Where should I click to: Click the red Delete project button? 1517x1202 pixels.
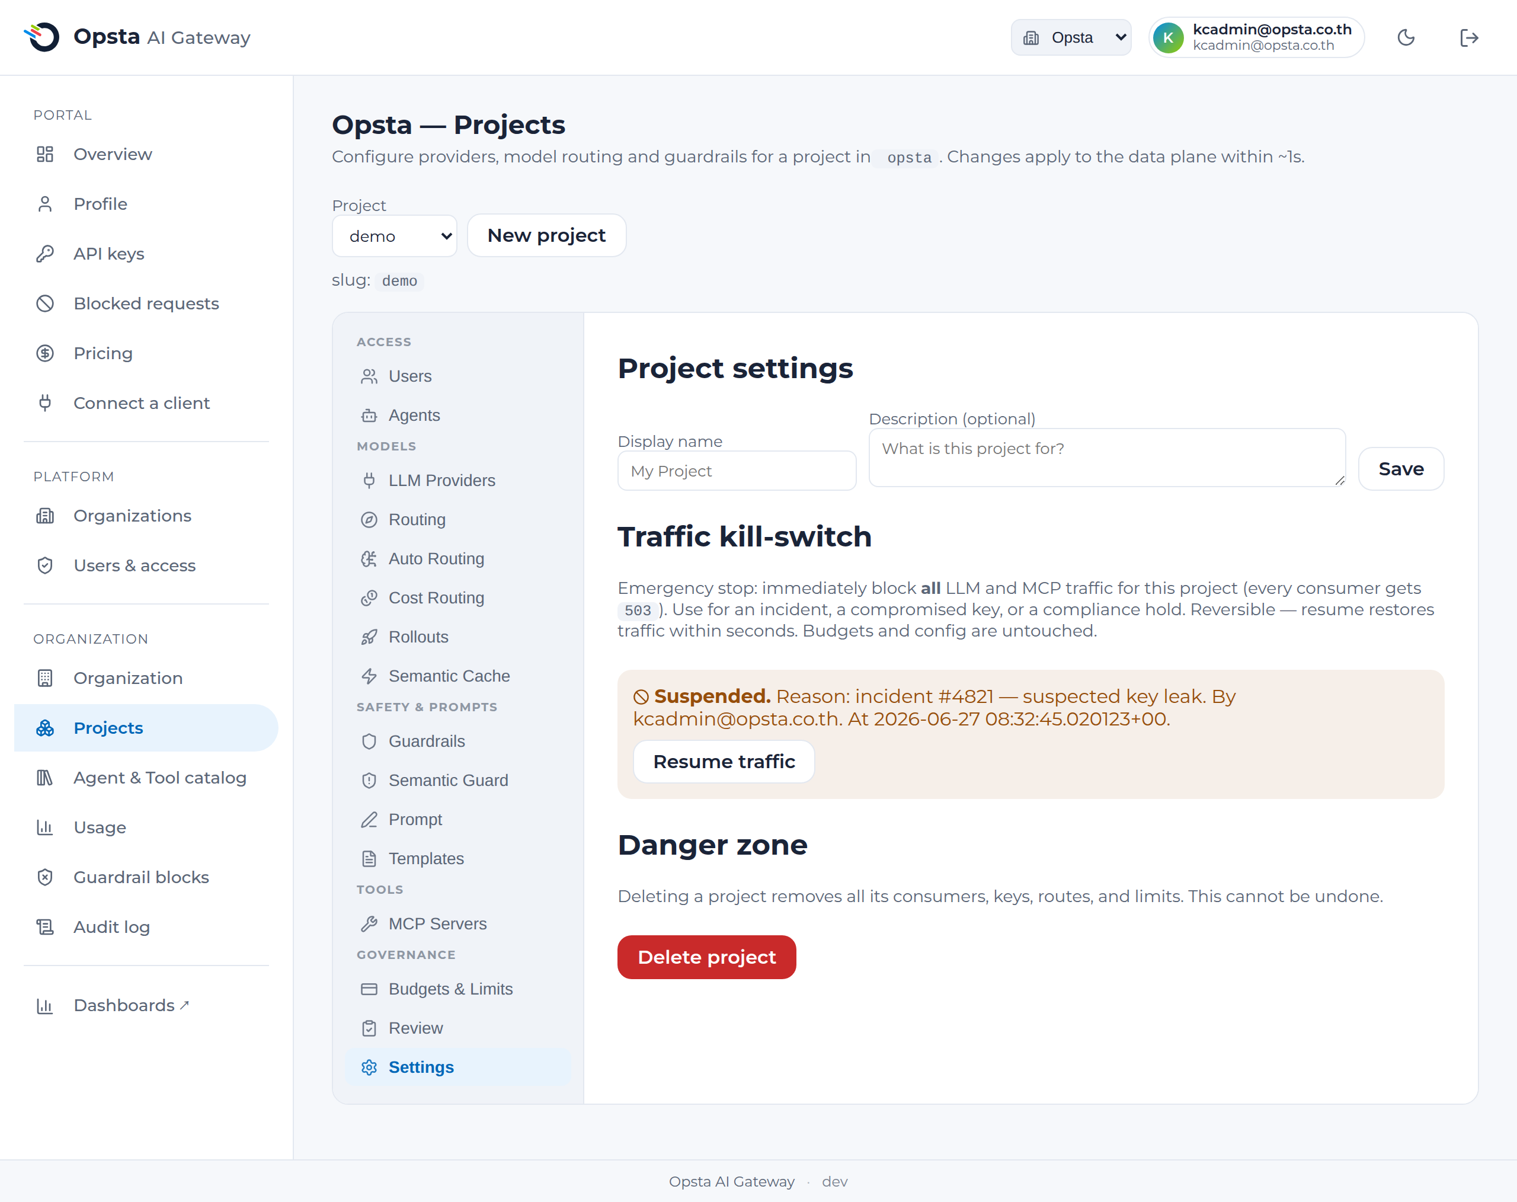pyautogui.click(x=706, y=957)
